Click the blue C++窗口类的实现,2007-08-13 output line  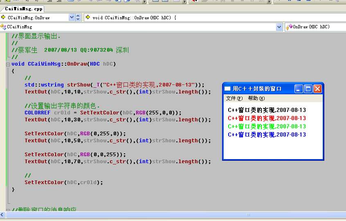(267, 134)
